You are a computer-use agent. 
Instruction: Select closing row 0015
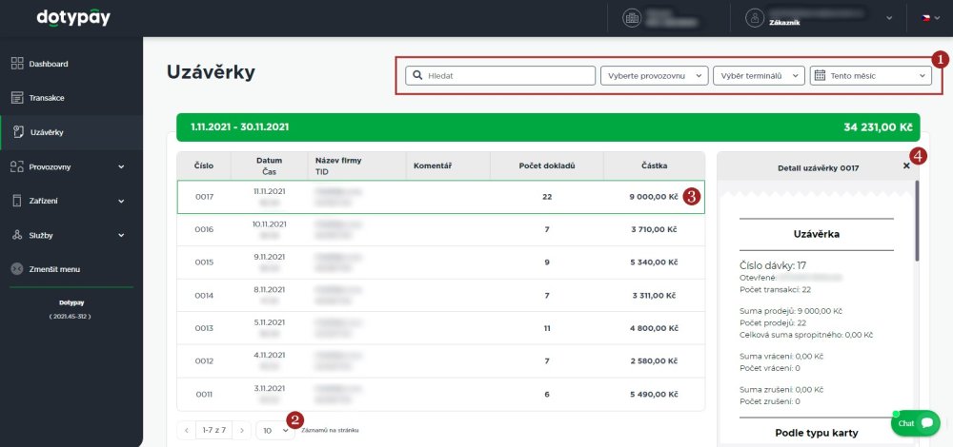point(440,262)
